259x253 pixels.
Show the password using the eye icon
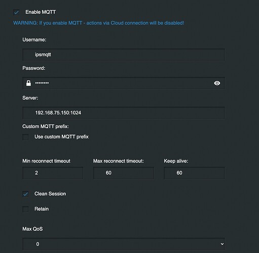217,83
